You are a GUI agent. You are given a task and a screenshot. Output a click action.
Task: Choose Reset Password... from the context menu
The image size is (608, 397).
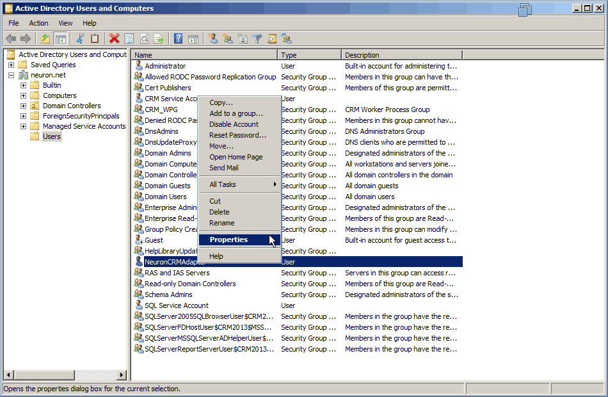pyautogui.click(x=239, y=135)
